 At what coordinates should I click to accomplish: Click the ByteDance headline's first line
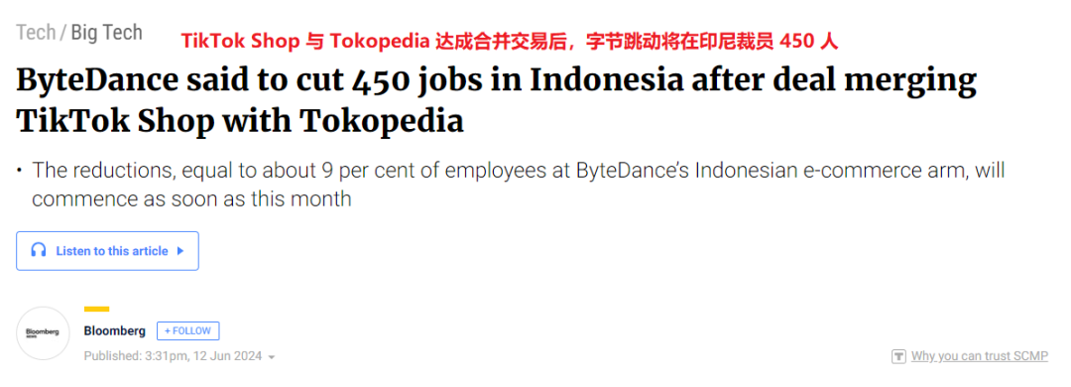point(497,80)
